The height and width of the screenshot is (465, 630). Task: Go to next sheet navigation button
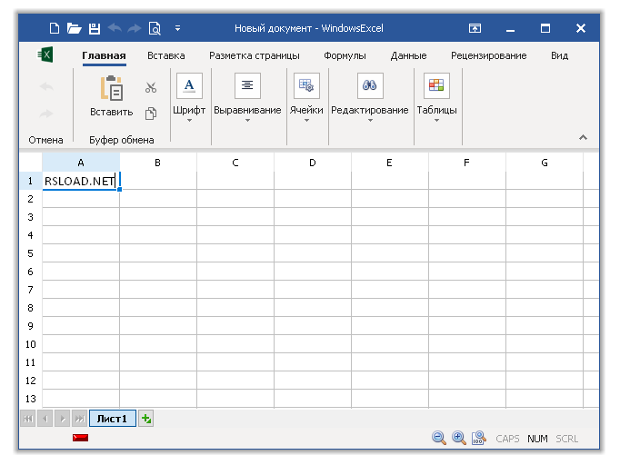[63, 419]
